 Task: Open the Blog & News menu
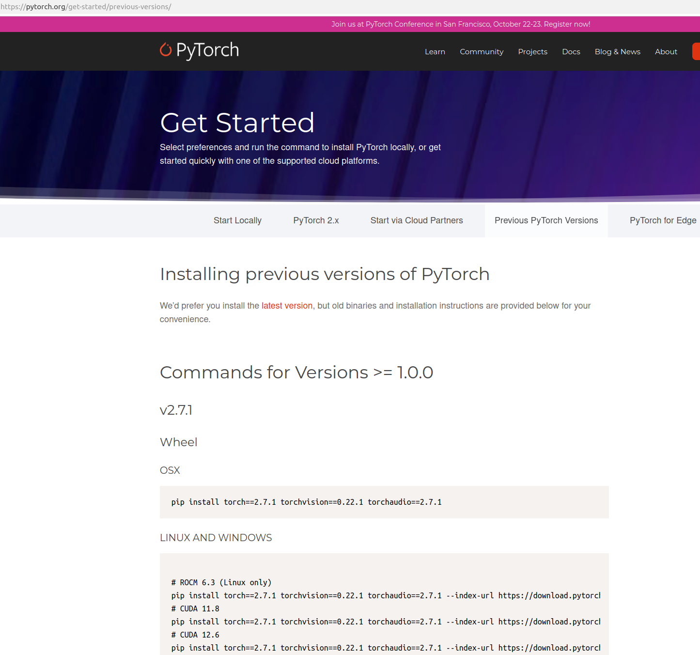[x=617, y=52]
